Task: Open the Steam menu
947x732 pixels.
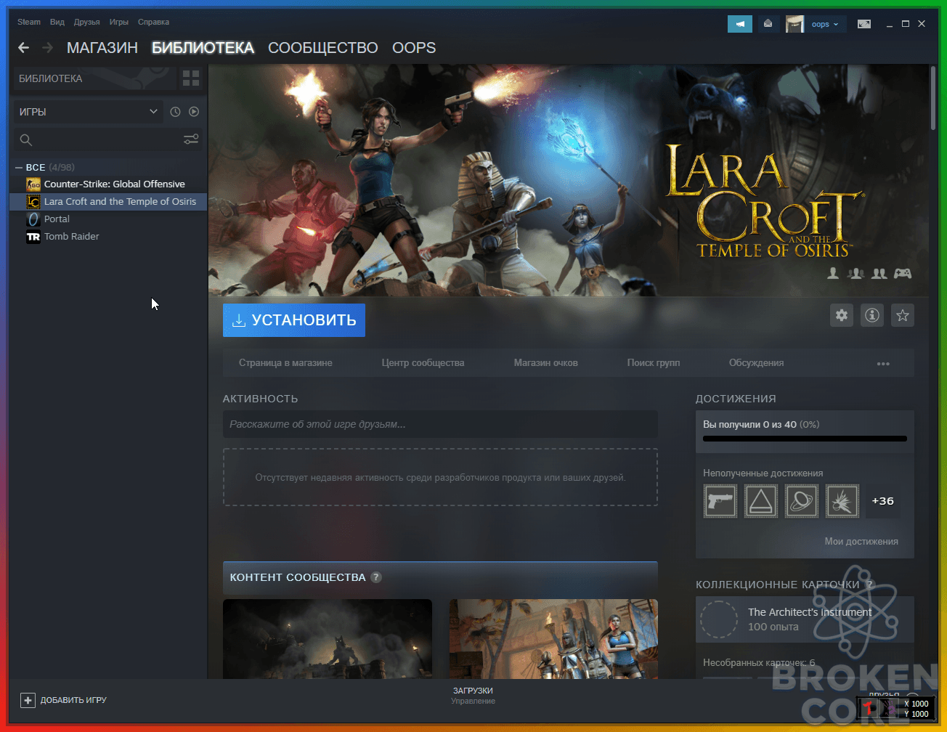Action: click(29, 22)
